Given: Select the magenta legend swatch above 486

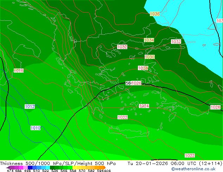Looking at the screenshot, I should coord(21,167).
